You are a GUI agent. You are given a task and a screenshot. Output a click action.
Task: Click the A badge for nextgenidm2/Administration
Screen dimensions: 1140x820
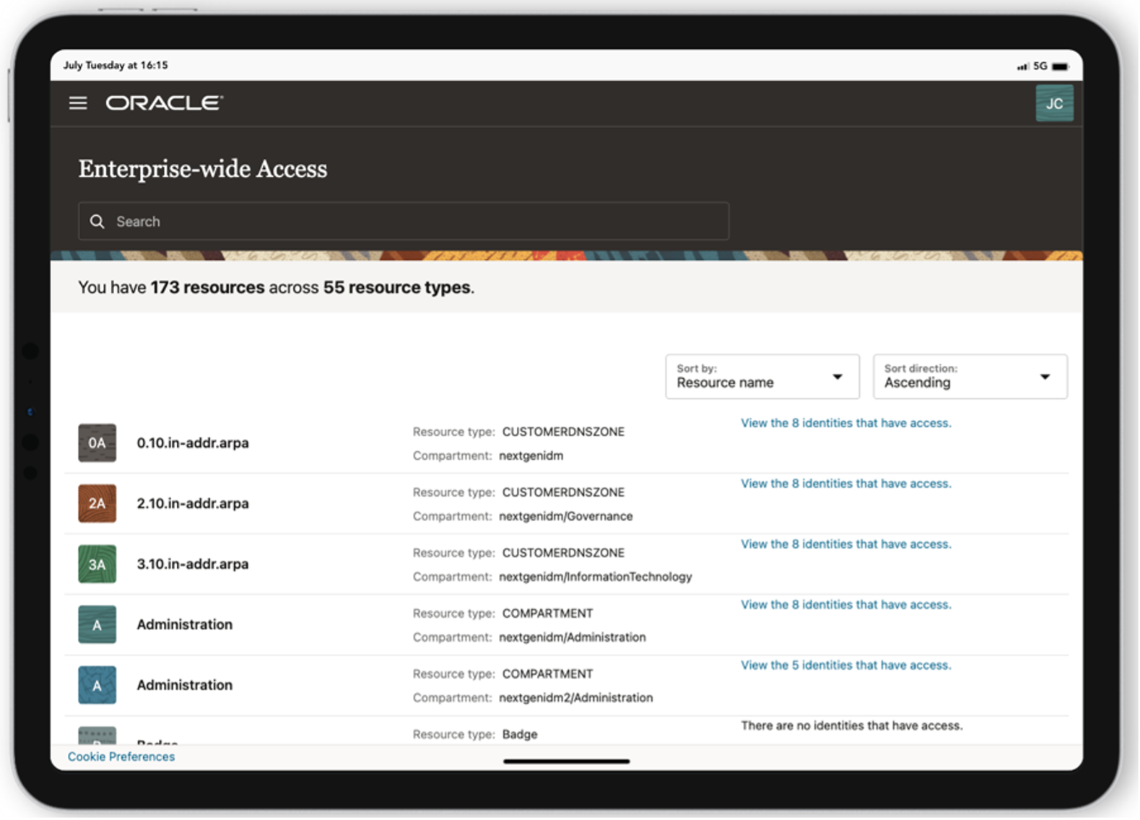pyautogui.click(x=97, y=686)
